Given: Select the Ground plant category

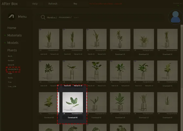Looking at the screenshot, I should pyautogui.click(x=11, y=65).
